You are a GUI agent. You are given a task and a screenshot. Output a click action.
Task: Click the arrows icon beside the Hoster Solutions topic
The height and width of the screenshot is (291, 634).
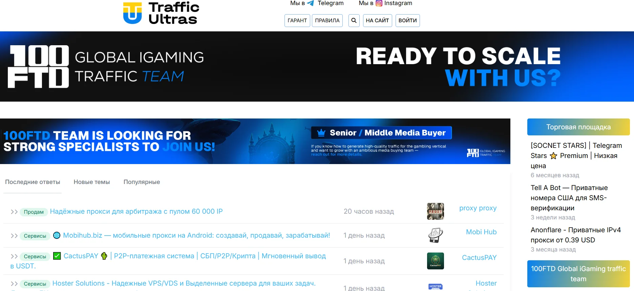14,284
